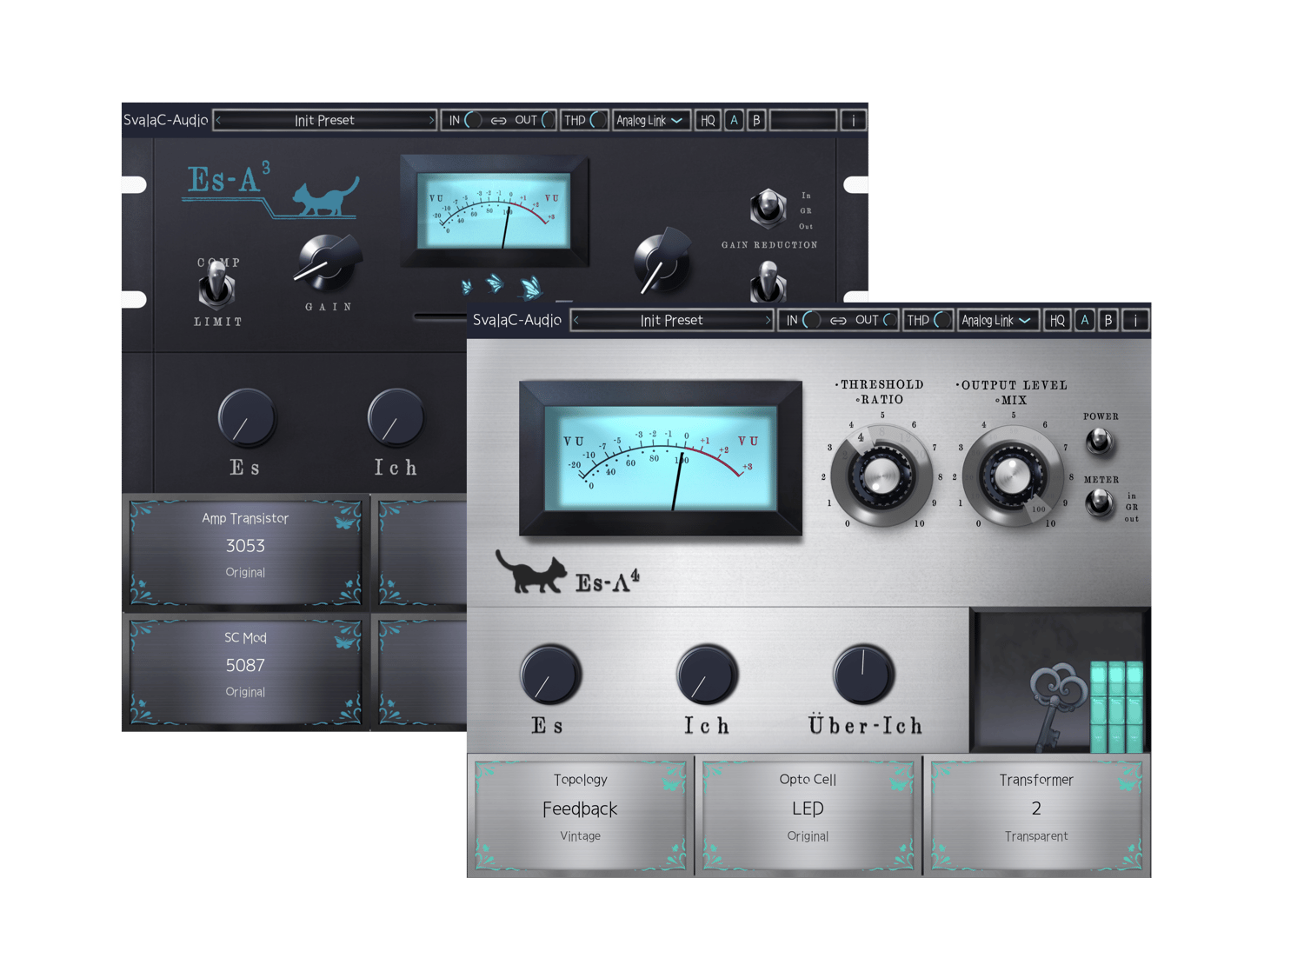Click the Threshold/Ratio dual knob in Es-A4

click(x=882, y=476)
